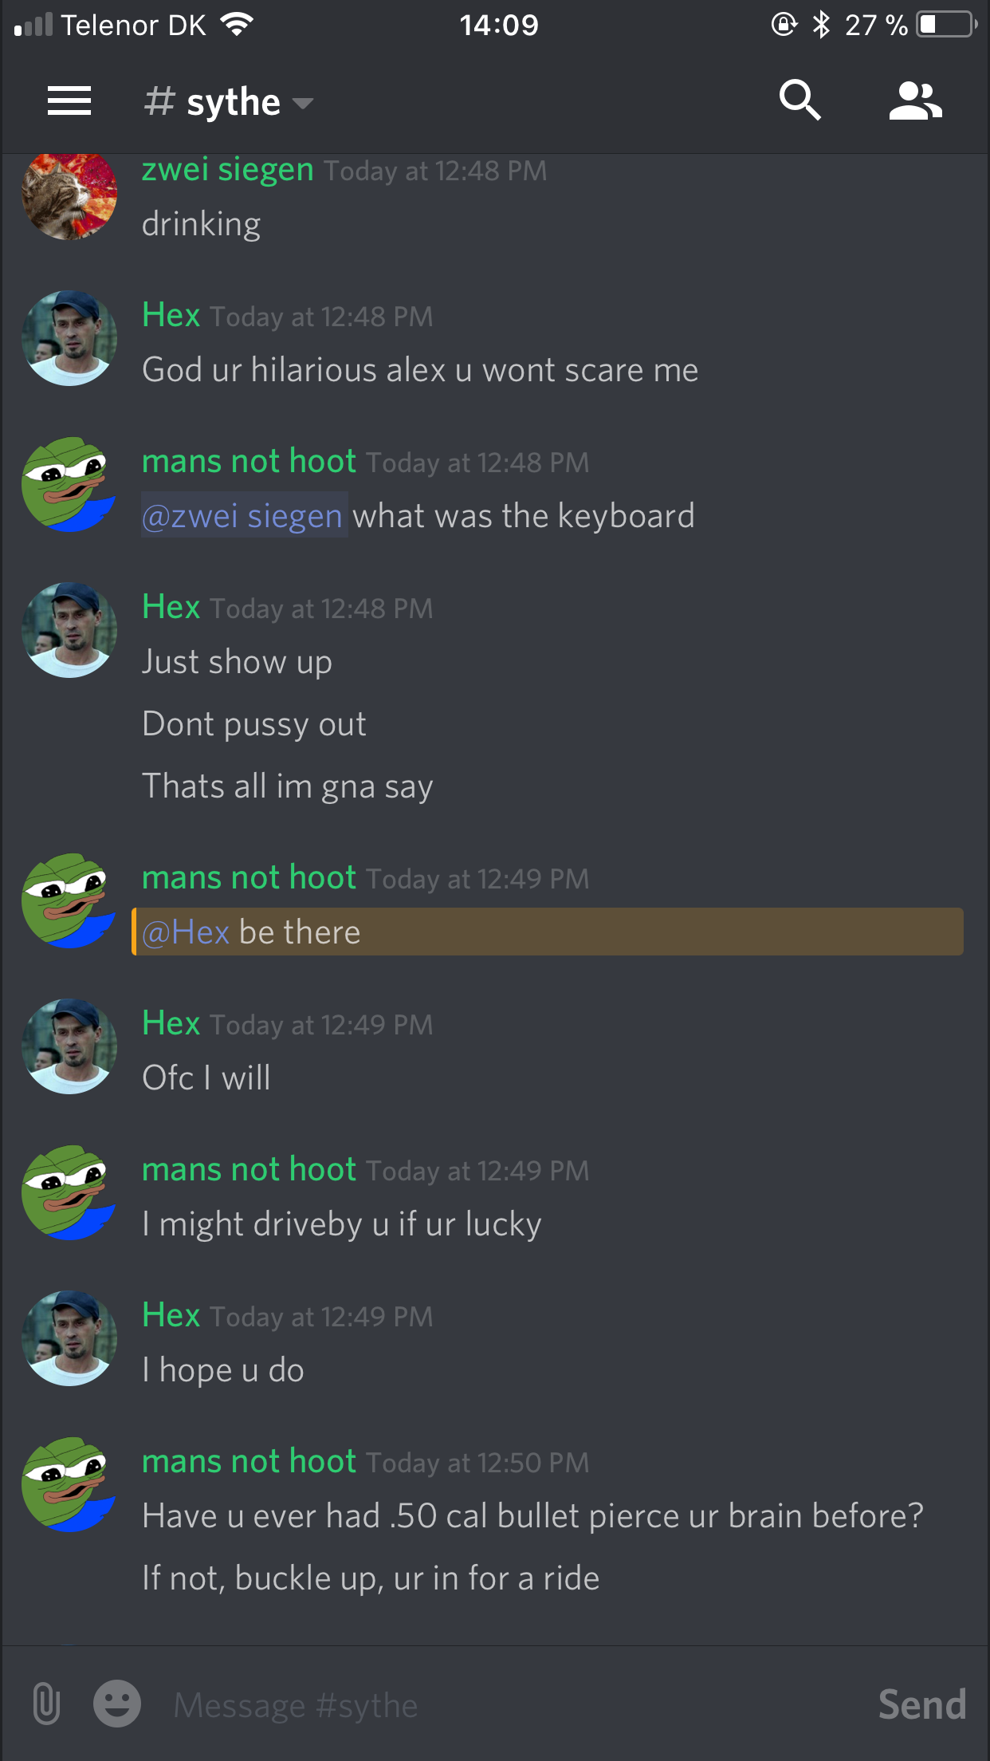This screenshot has height=1761, width=990.
Task: Show the channel members list icon
Action: (916, 100)
